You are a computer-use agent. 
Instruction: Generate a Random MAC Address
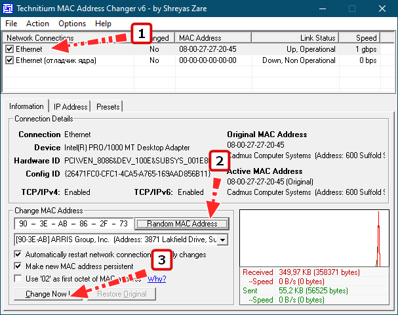182,224
